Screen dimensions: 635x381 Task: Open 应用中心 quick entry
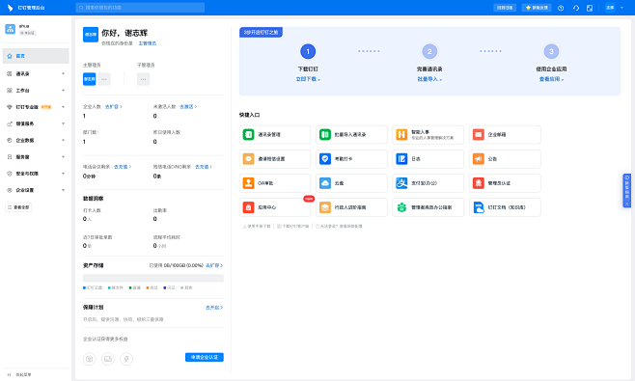click(275, 207)
